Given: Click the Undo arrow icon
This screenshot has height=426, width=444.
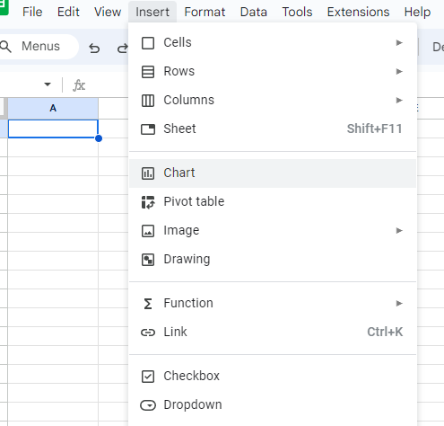Looking at the screenshot, I should [94, 48].
